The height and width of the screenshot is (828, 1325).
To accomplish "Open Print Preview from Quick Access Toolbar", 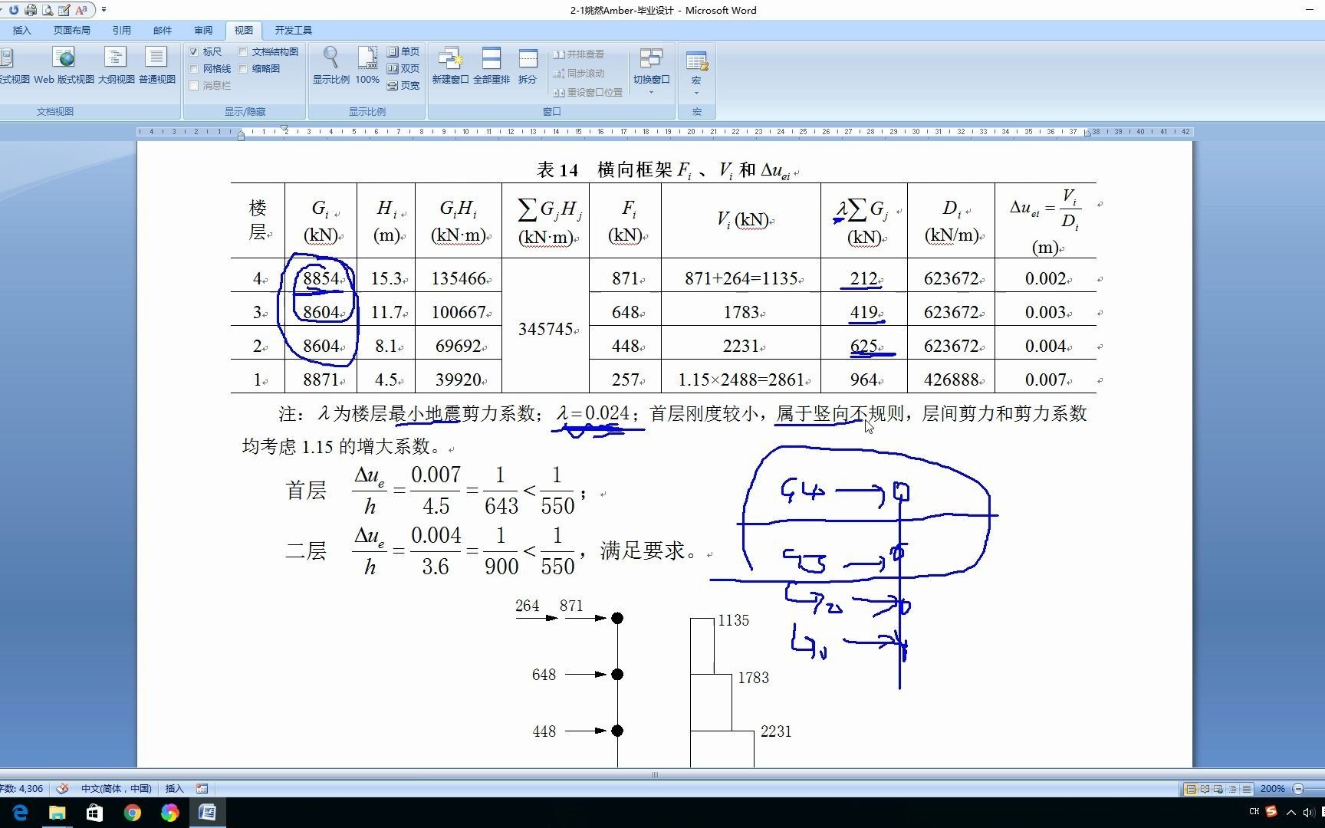I will click(48, 10).
